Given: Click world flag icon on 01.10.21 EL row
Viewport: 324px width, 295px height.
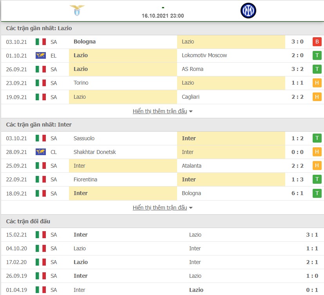Looking at the screenshot, I should coord(41,55).
